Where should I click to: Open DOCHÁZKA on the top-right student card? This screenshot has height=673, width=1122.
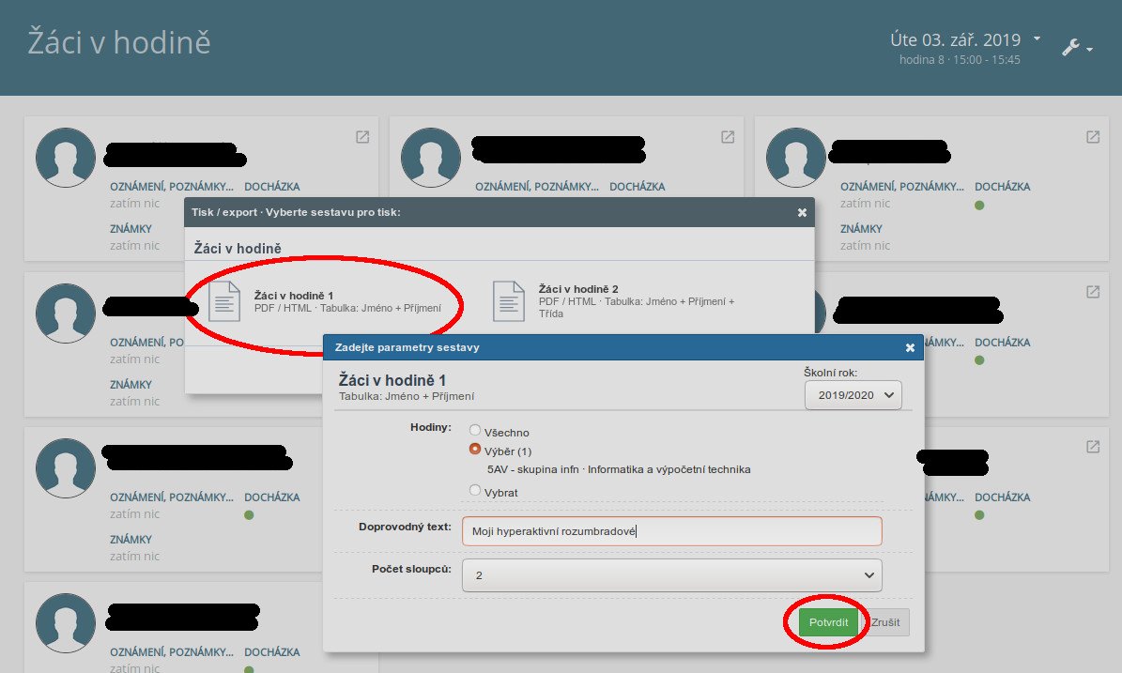(1002, 187)
